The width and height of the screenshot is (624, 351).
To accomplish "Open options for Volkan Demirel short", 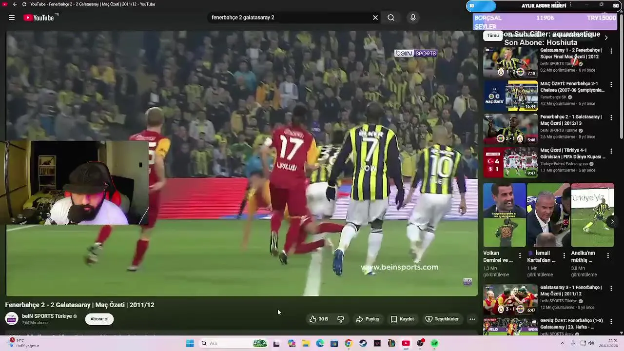I will click(x=520, y=255).
